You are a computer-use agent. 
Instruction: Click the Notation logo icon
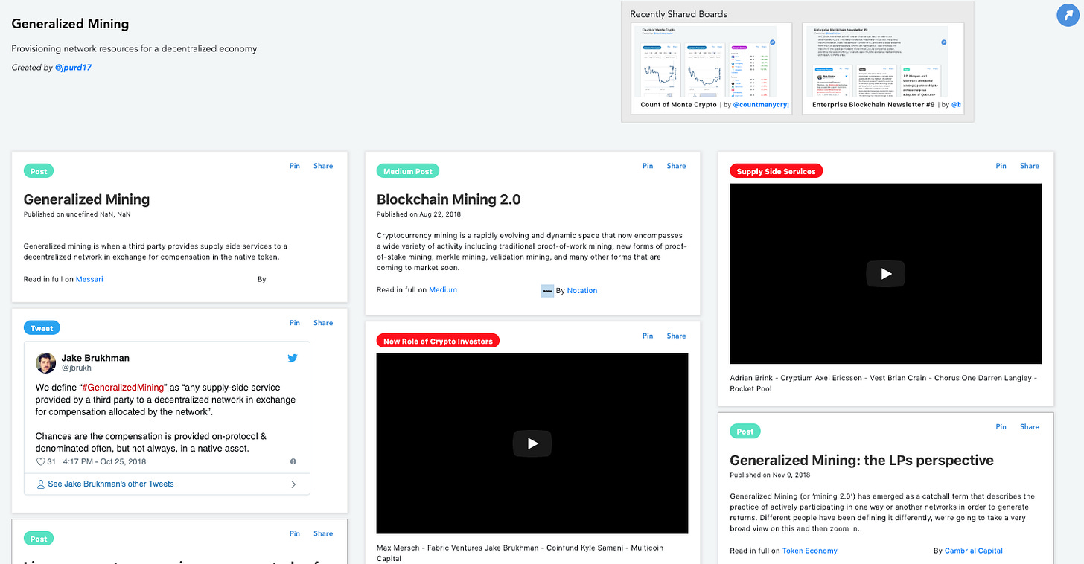[x=547, y=291]
